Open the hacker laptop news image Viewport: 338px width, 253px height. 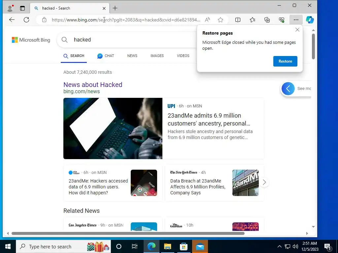tap(113, 128)
